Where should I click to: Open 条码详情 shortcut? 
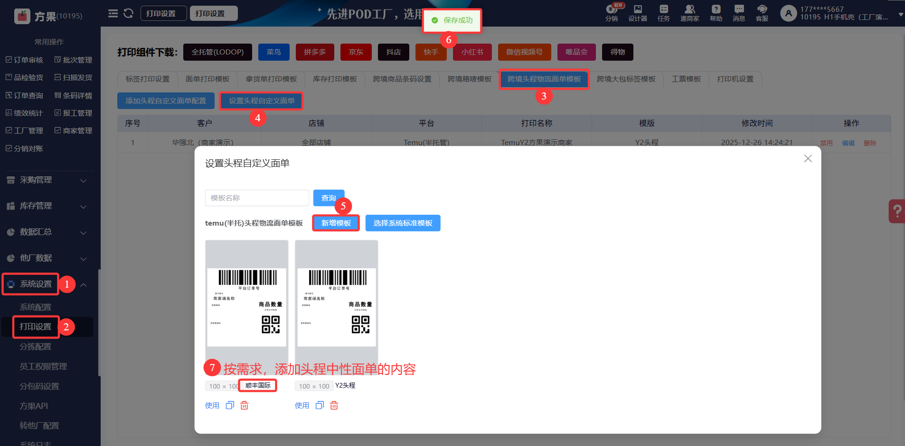tap(73, 95)
